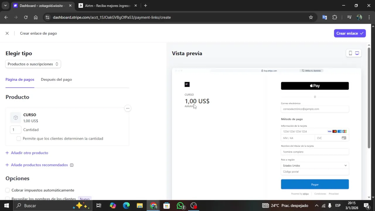This screenshot has height=211, width=375.
Task: Click the card number field in preview
Action: (x=315, y=132)
